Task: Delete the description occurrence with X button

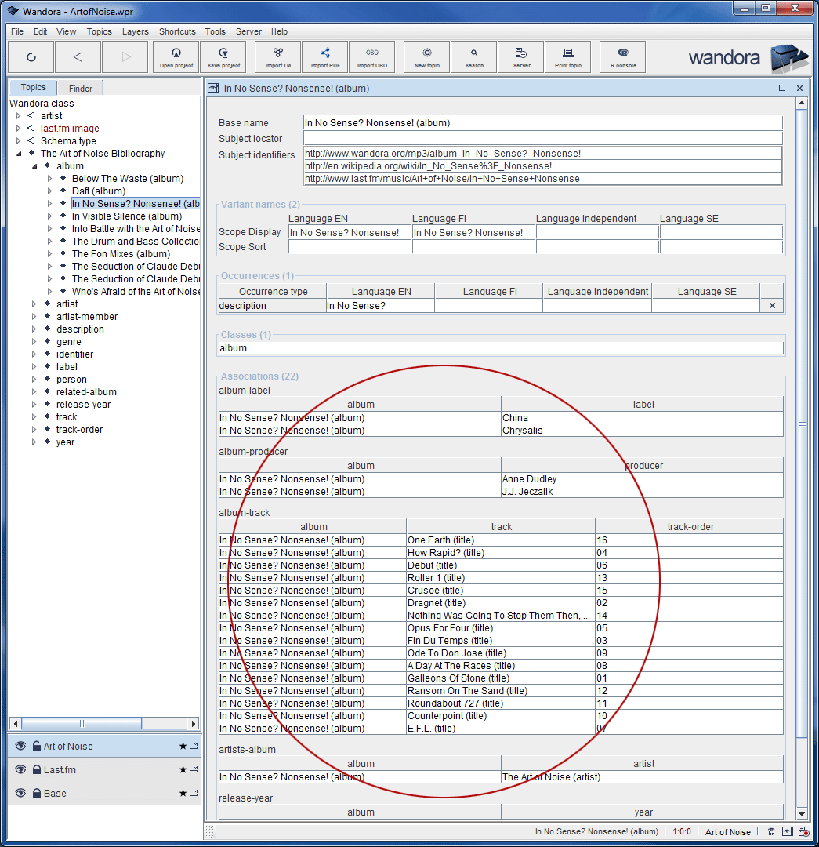Action: pyautogui.click(x=771, y=306)
